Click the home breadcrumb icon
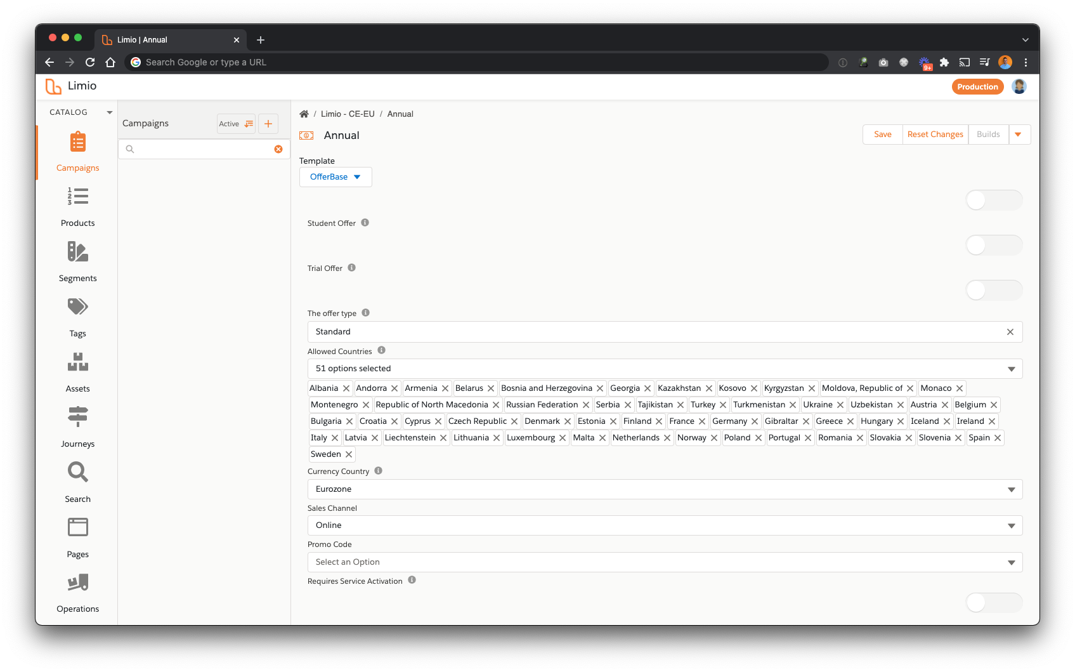Screen dimensions: 1075x672 click(x=304, y=114)
